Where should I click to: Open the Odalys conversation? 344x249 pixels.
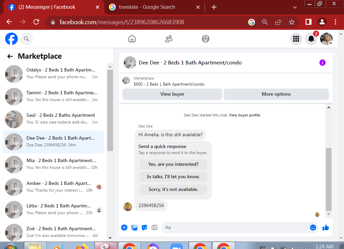[x=53, y=74]
